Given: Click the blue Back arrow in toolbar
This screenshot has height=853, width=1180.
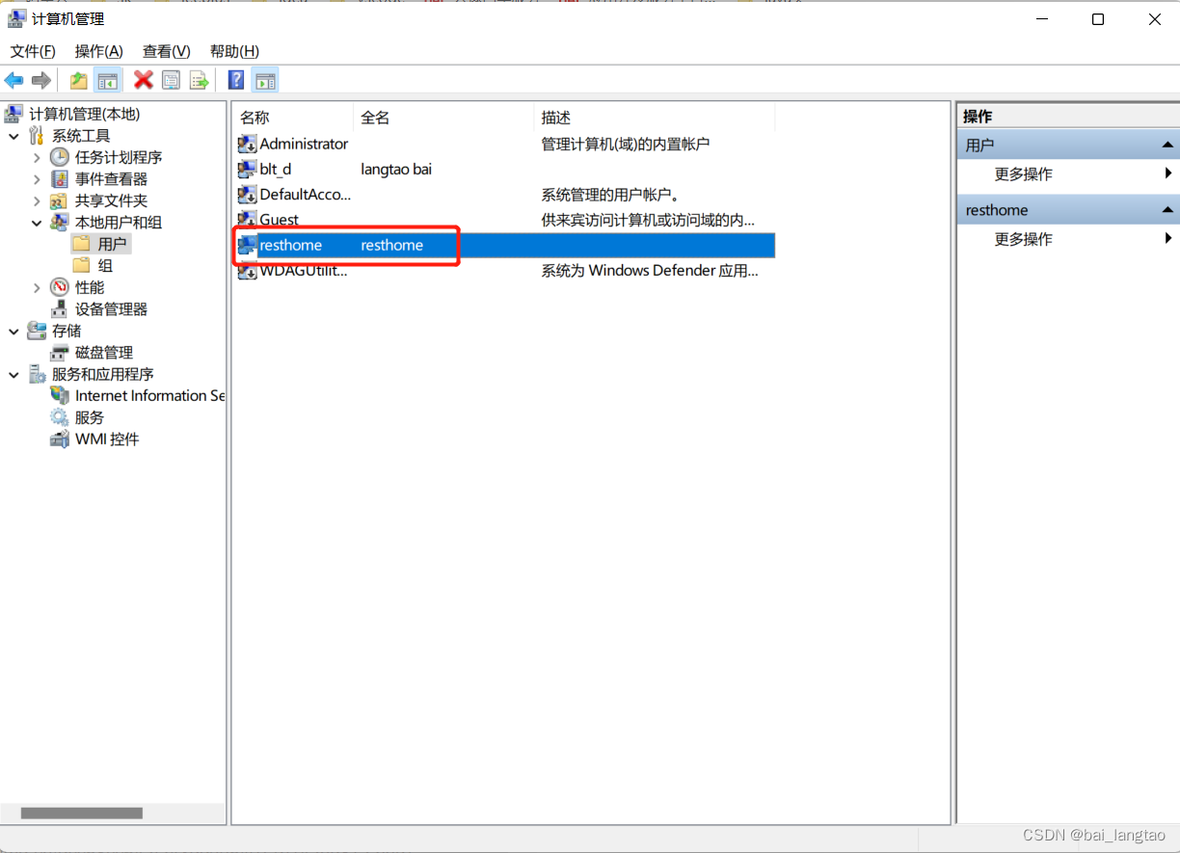Looking at the screenshot, I should [13, 80].
